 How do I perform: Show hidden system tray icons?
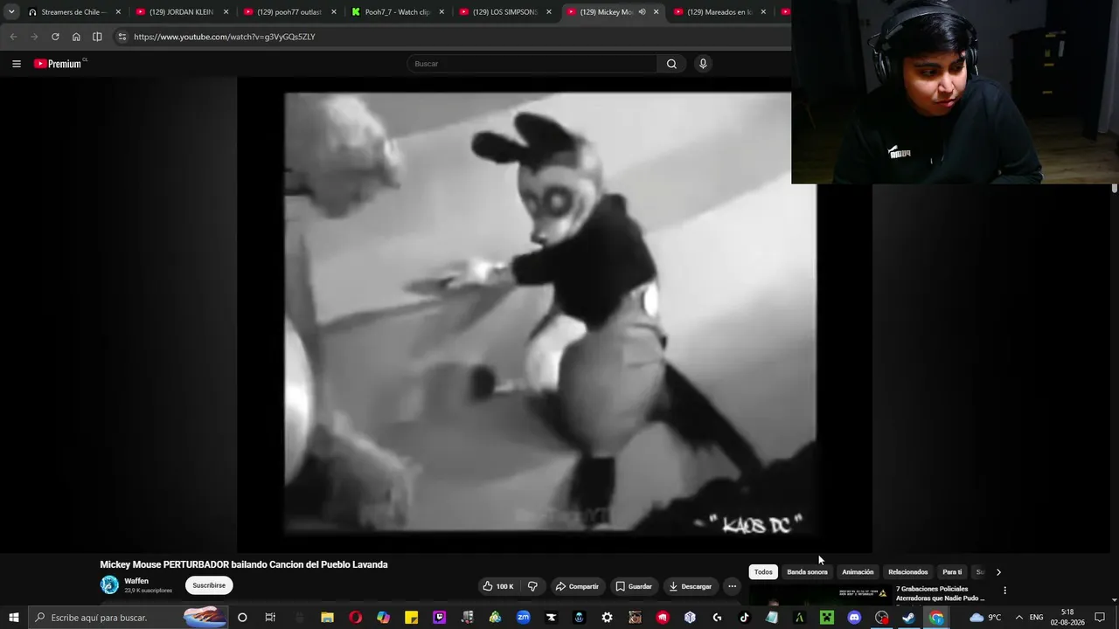(x=1018, y=618)
